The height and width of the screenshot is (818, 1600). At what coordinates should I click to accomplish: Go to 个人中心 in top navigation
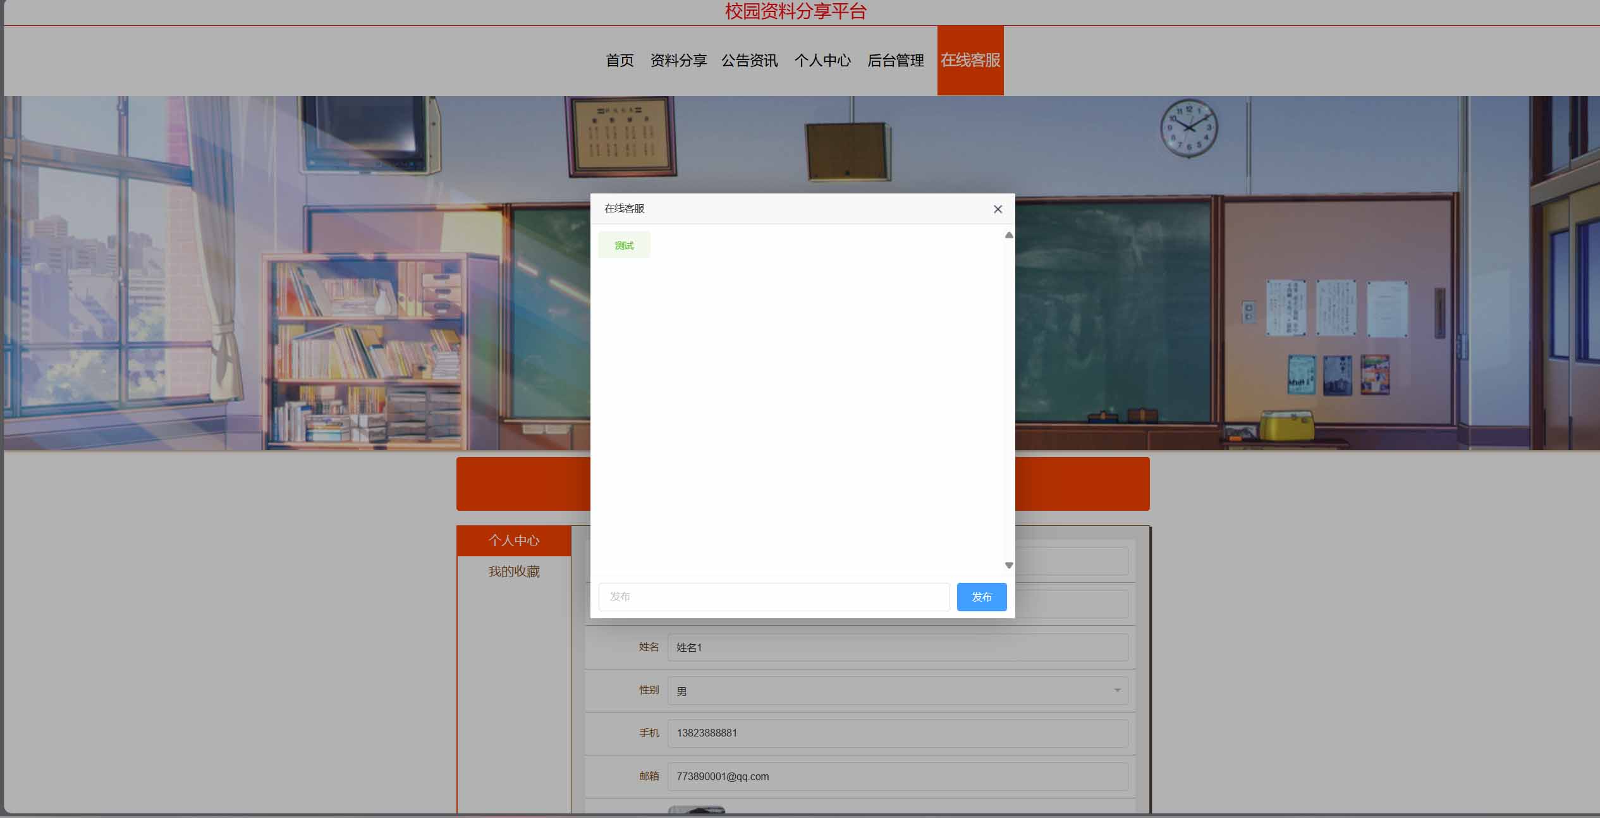pyautogui.click(x=822, y=61)
